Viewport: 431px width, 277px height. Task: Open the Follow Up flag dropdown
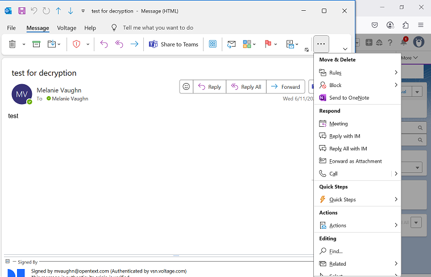tap(271, 44)
